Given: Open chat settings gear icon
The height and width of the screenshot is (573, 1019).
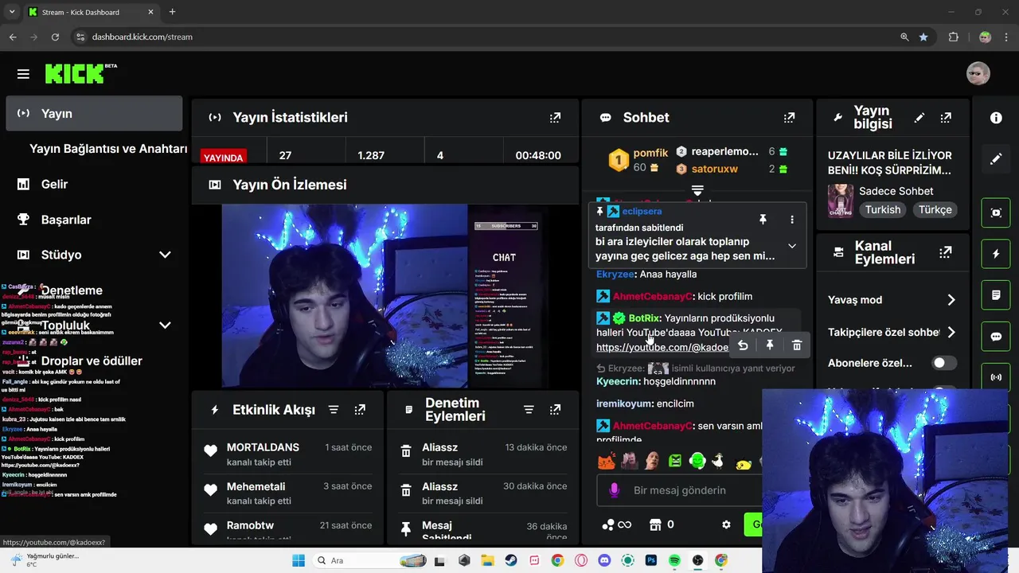Looking at the screenshot, I should [726, 524].
